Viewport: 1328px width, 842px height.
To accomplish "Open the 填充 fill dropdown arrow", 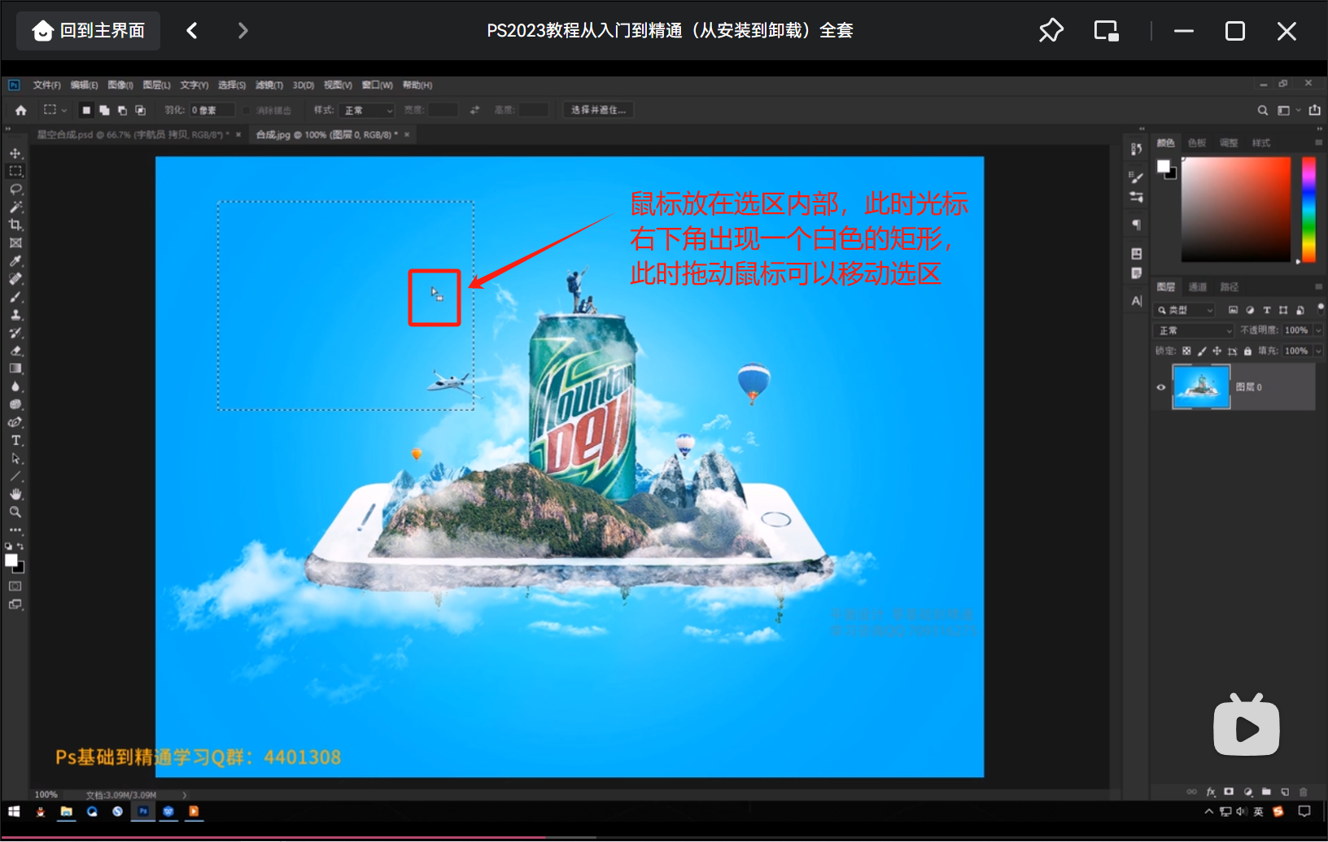I will [x=1318, y=351].
